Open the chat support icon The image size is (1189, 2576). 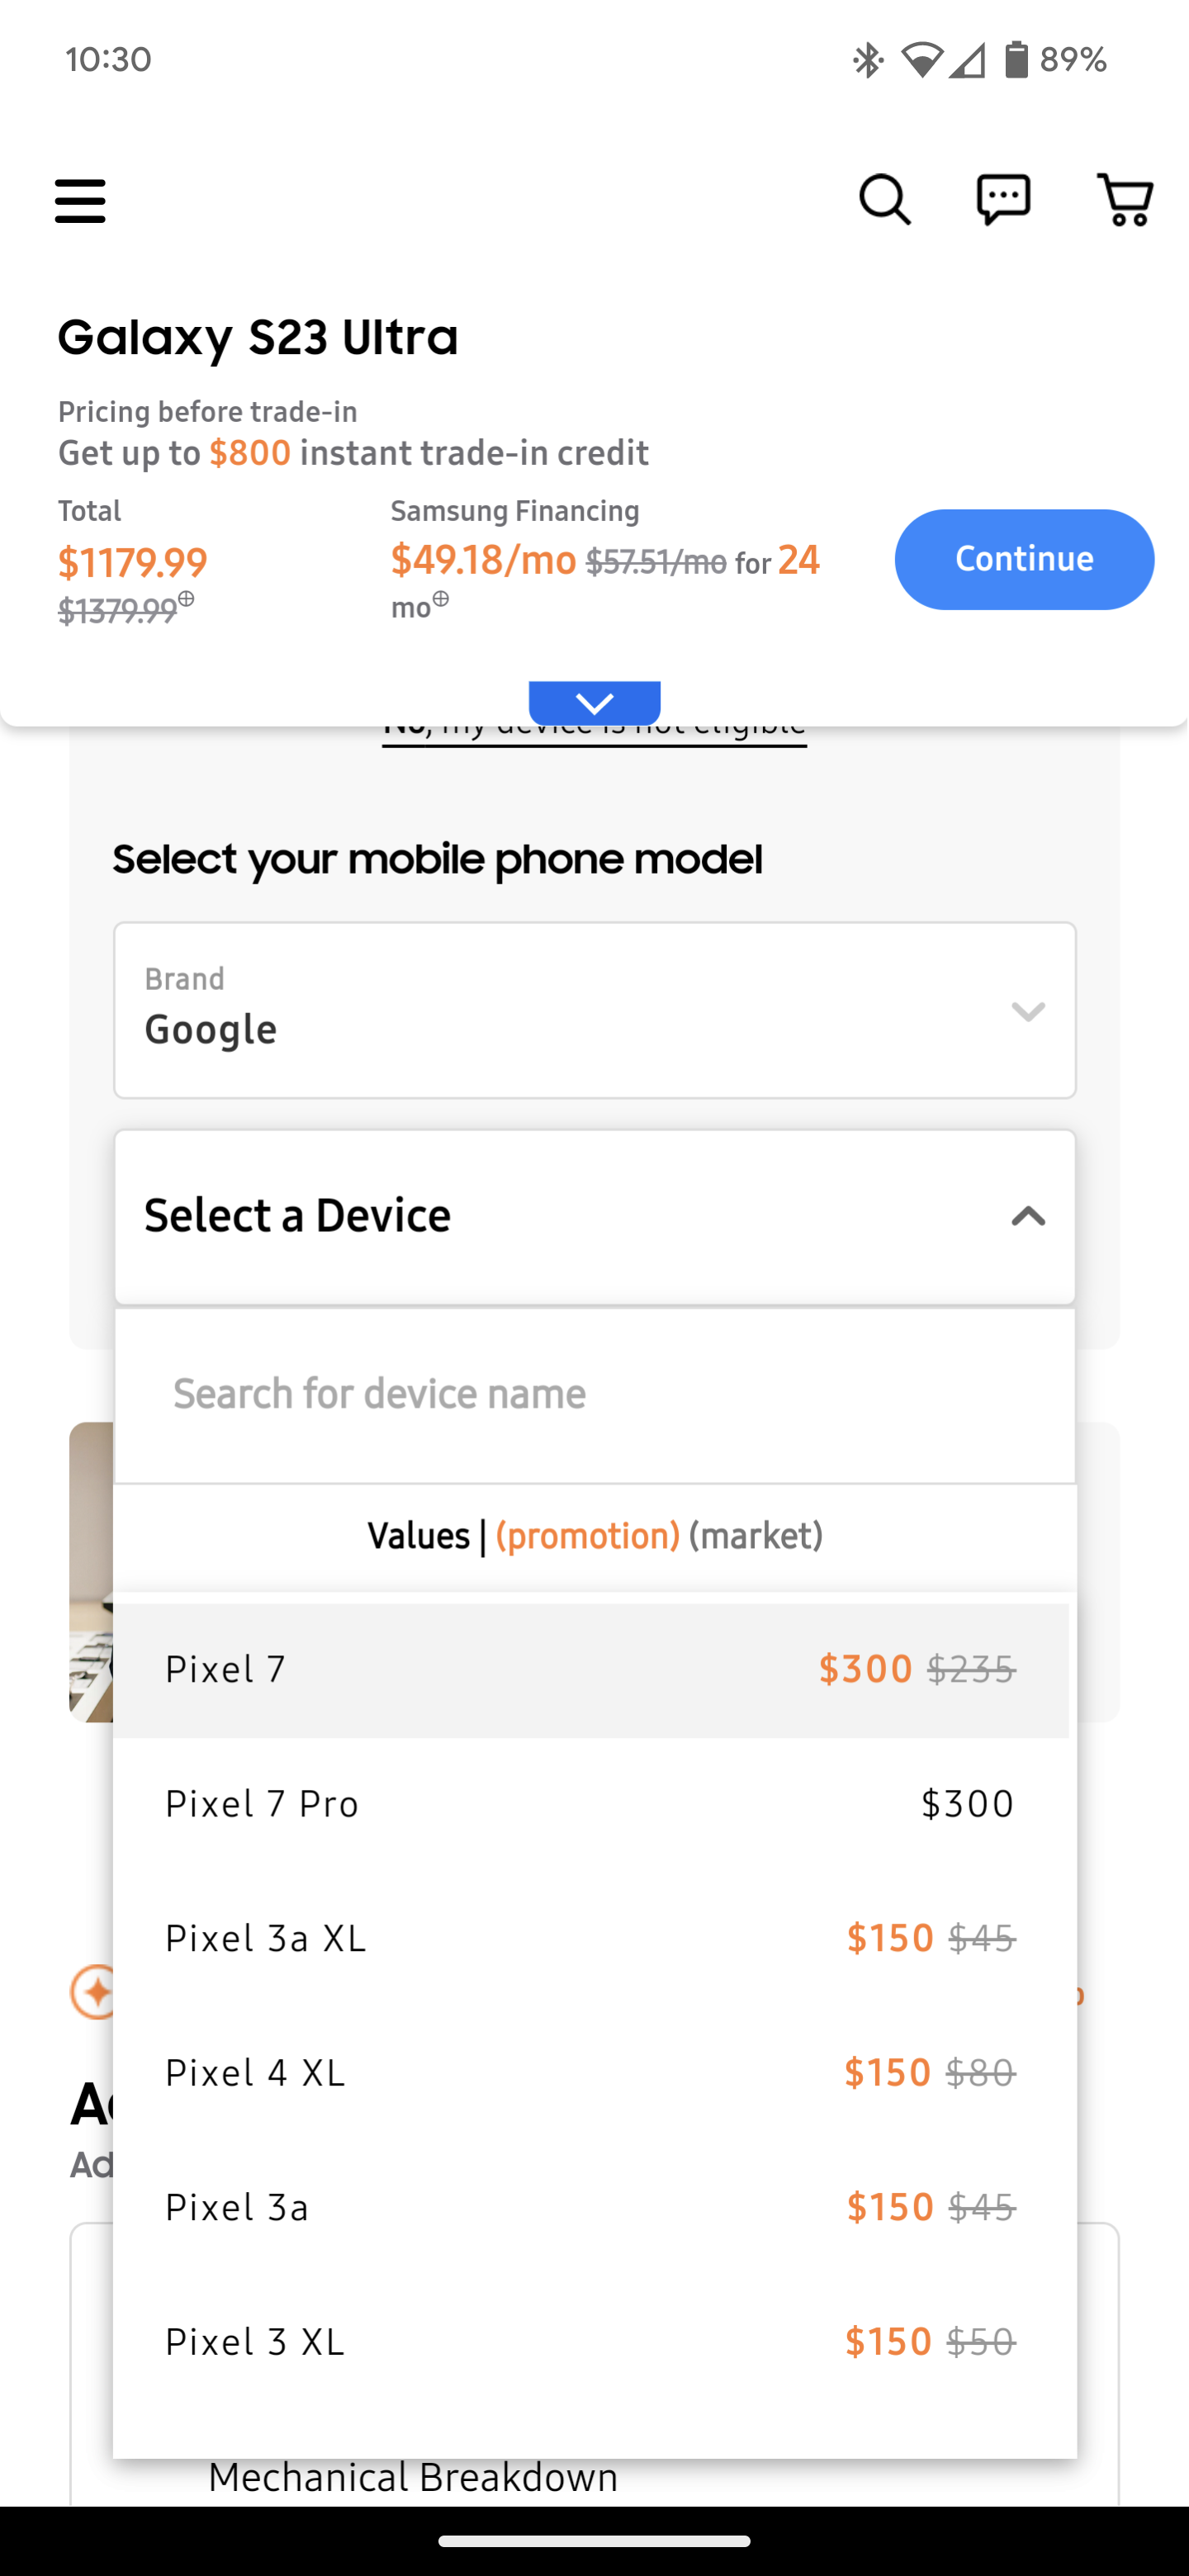[x=1003, y=200]
